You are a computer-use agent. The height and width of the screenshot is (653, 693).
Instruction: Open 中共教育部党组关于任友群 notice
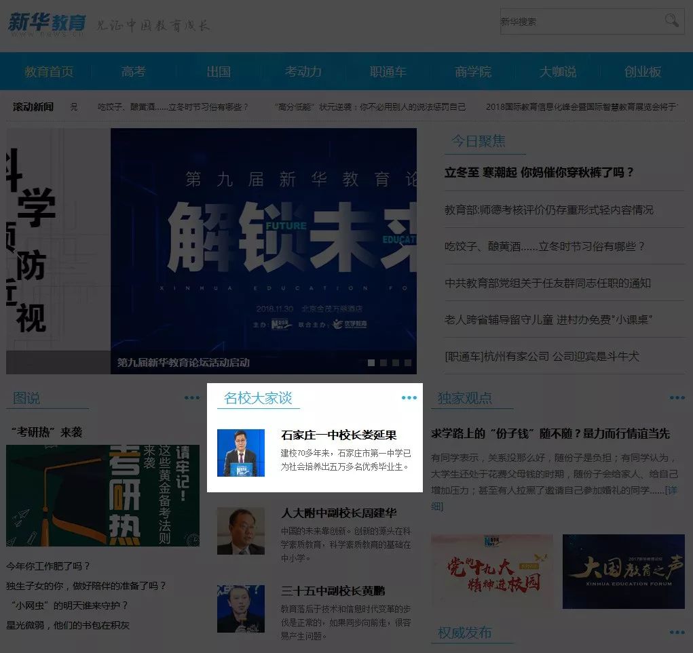point(548,283)
